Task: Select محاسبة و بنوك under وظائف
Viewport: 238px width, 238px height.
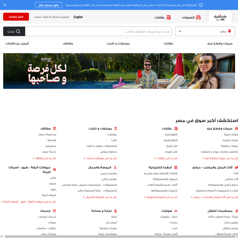Action: pyautogui.click(x=47, y=135)
